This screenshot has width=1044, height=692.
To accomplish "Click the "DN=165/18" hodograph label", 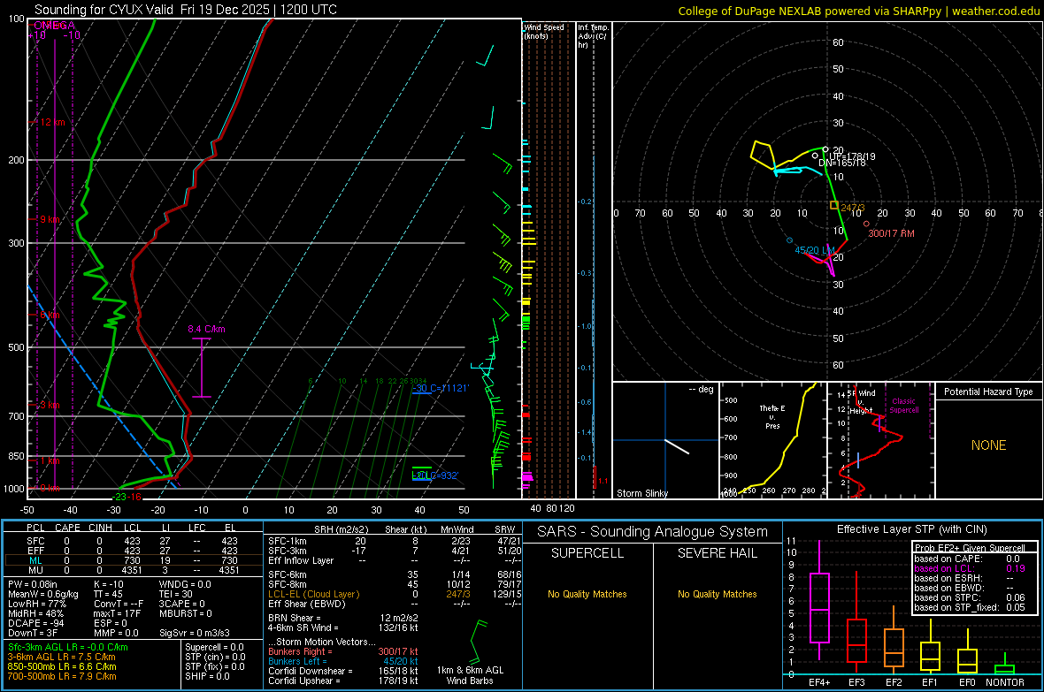I will tap(842, 163).
